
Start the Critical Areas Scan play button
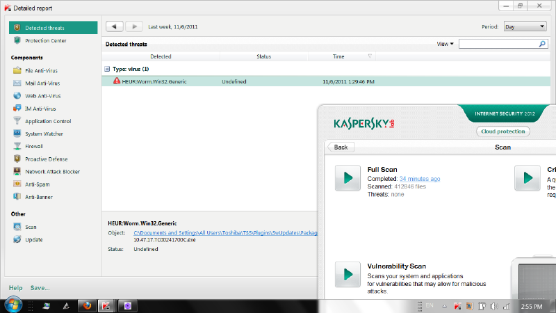[x=528, y=178]
